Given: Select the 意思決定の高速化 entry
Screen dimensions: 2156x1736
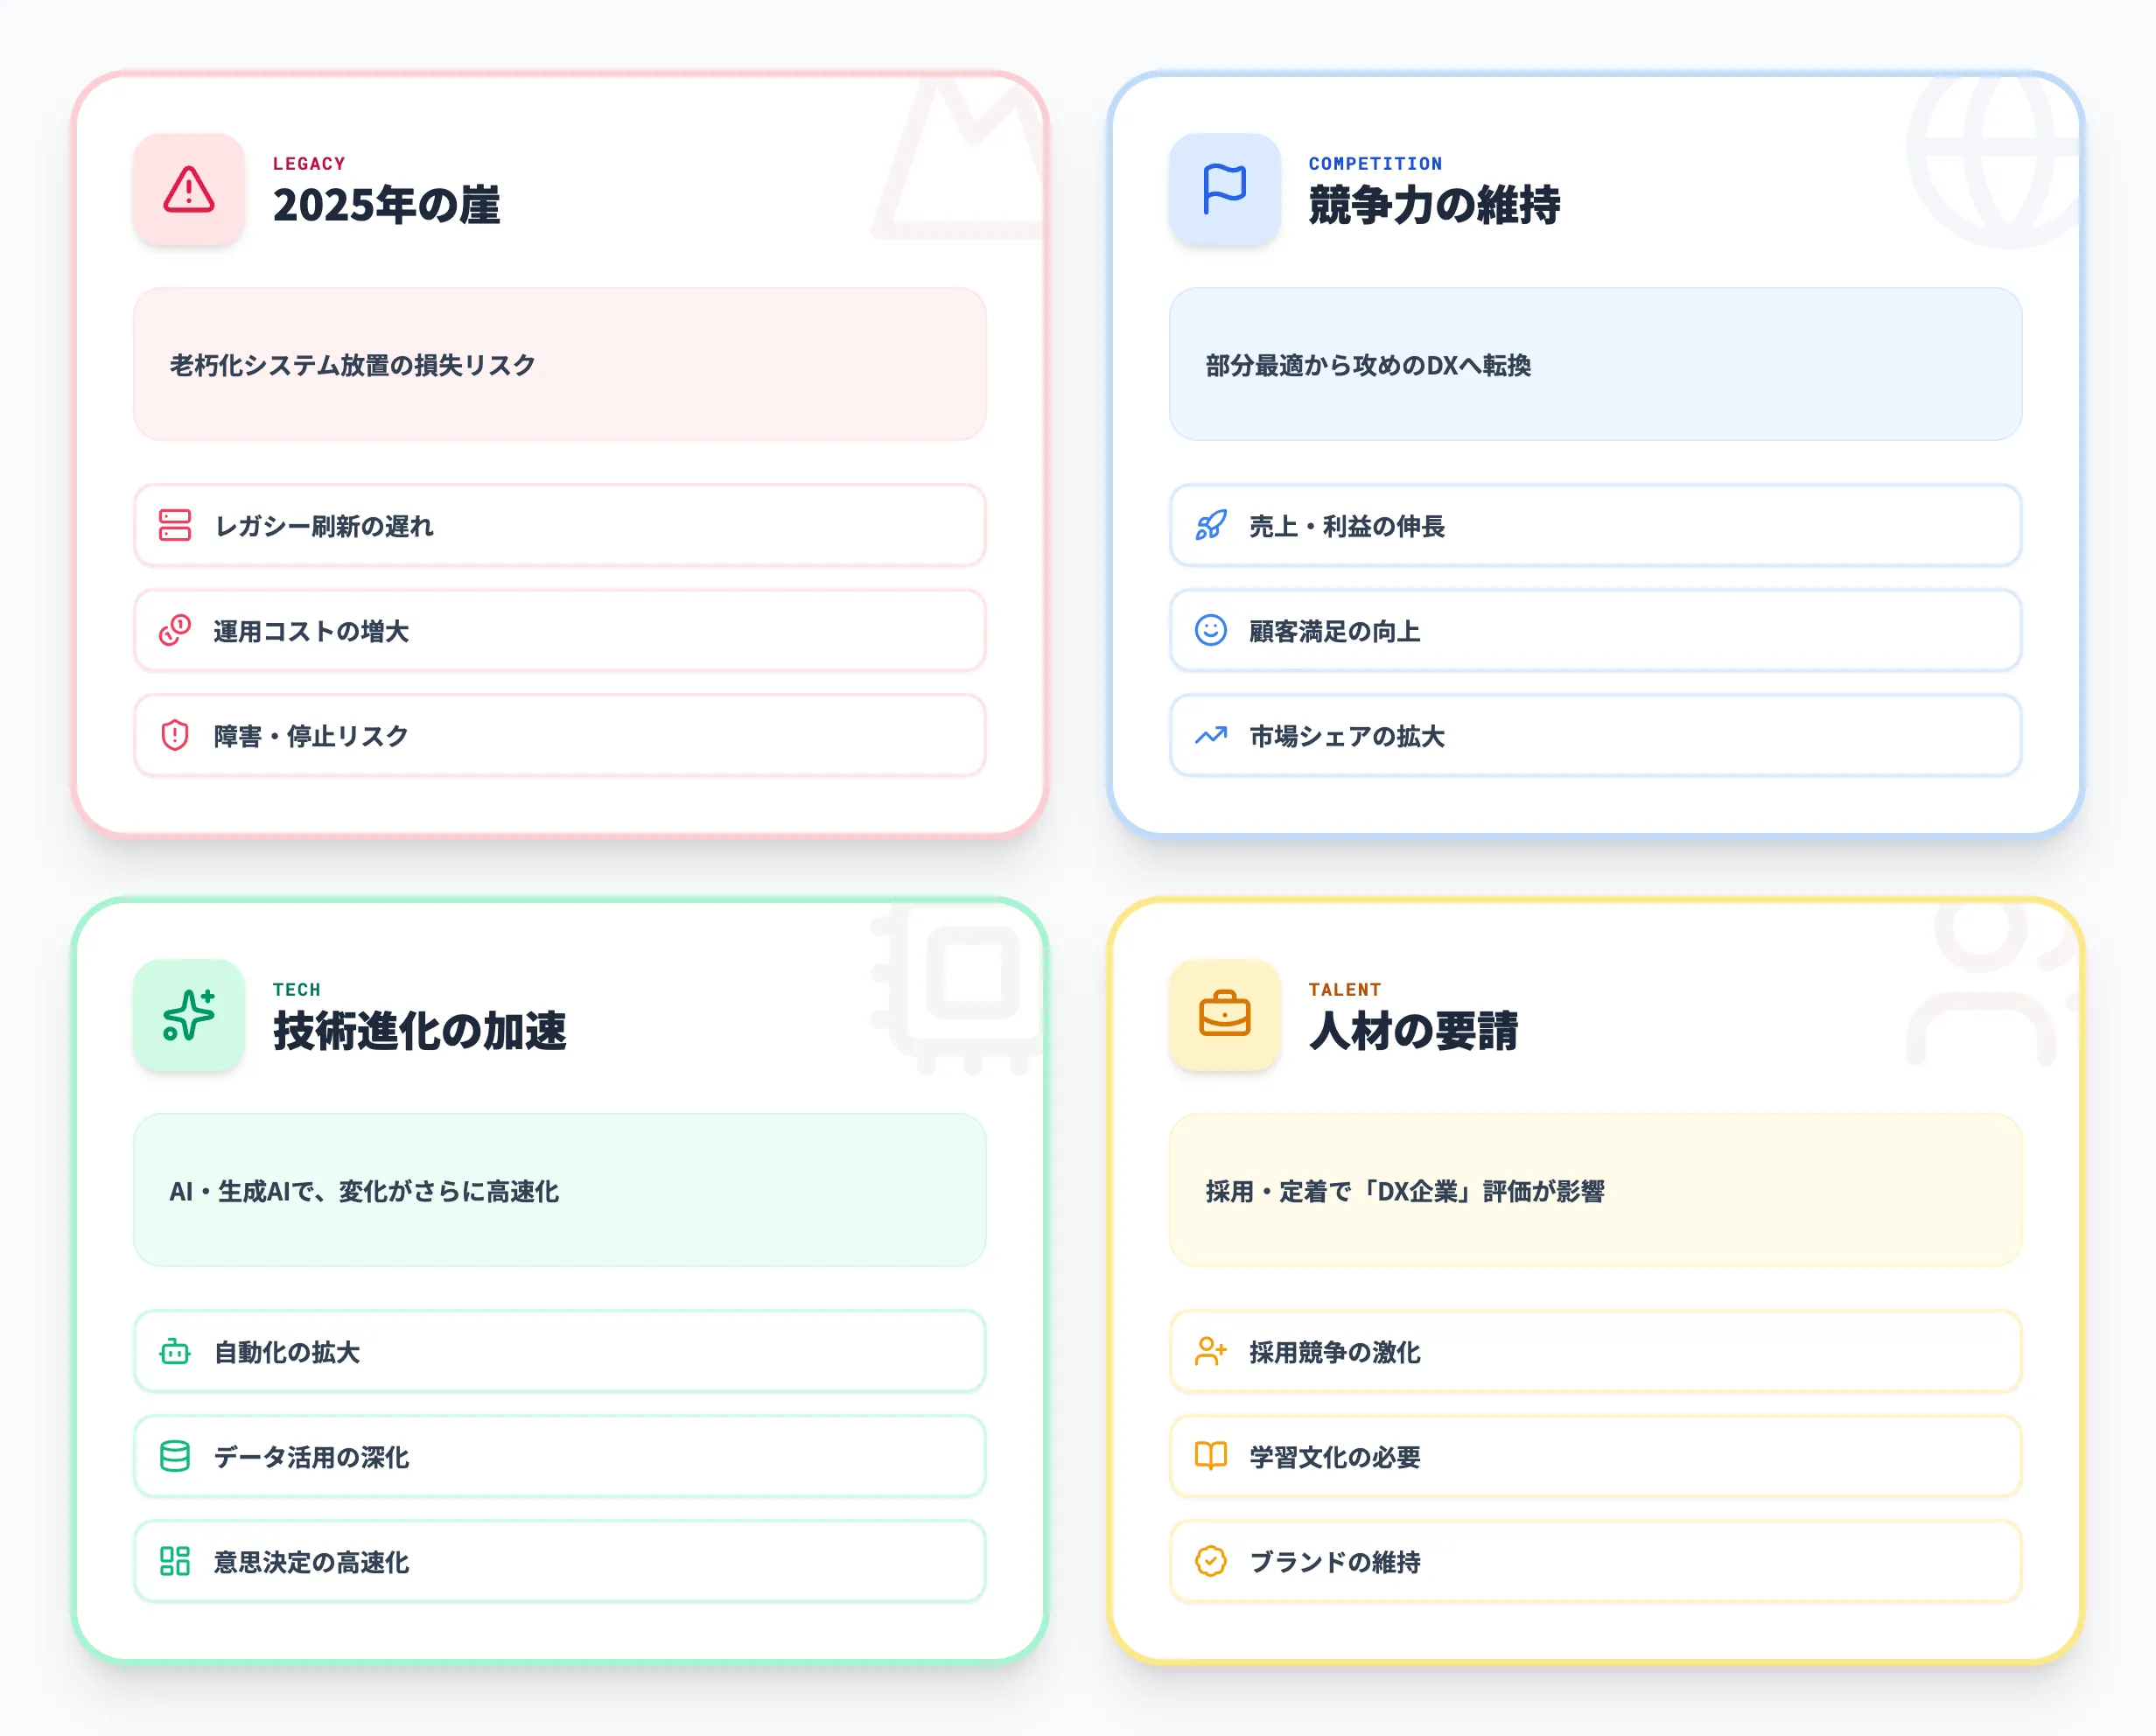Looking at the screenshot, I should 560,1562.
